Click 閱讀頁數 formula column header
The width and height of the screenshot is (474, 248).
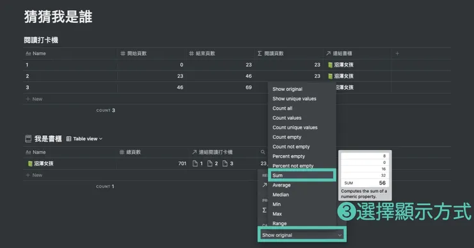270,54
